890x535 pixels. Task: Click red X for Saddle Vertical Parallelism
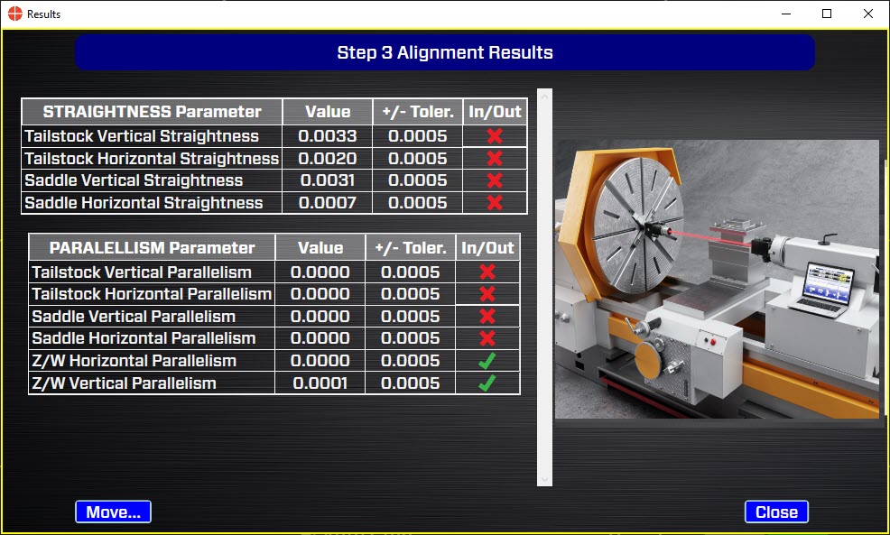click(487, 316)
